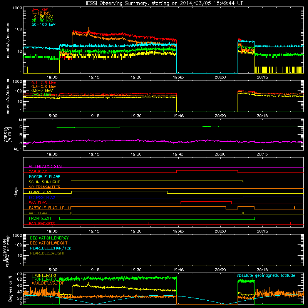The width and height of the screenshot is (308, 308).
Task: Select the FLARE_FLAG label
Action: pyautogui.click(x=40, y=192)
